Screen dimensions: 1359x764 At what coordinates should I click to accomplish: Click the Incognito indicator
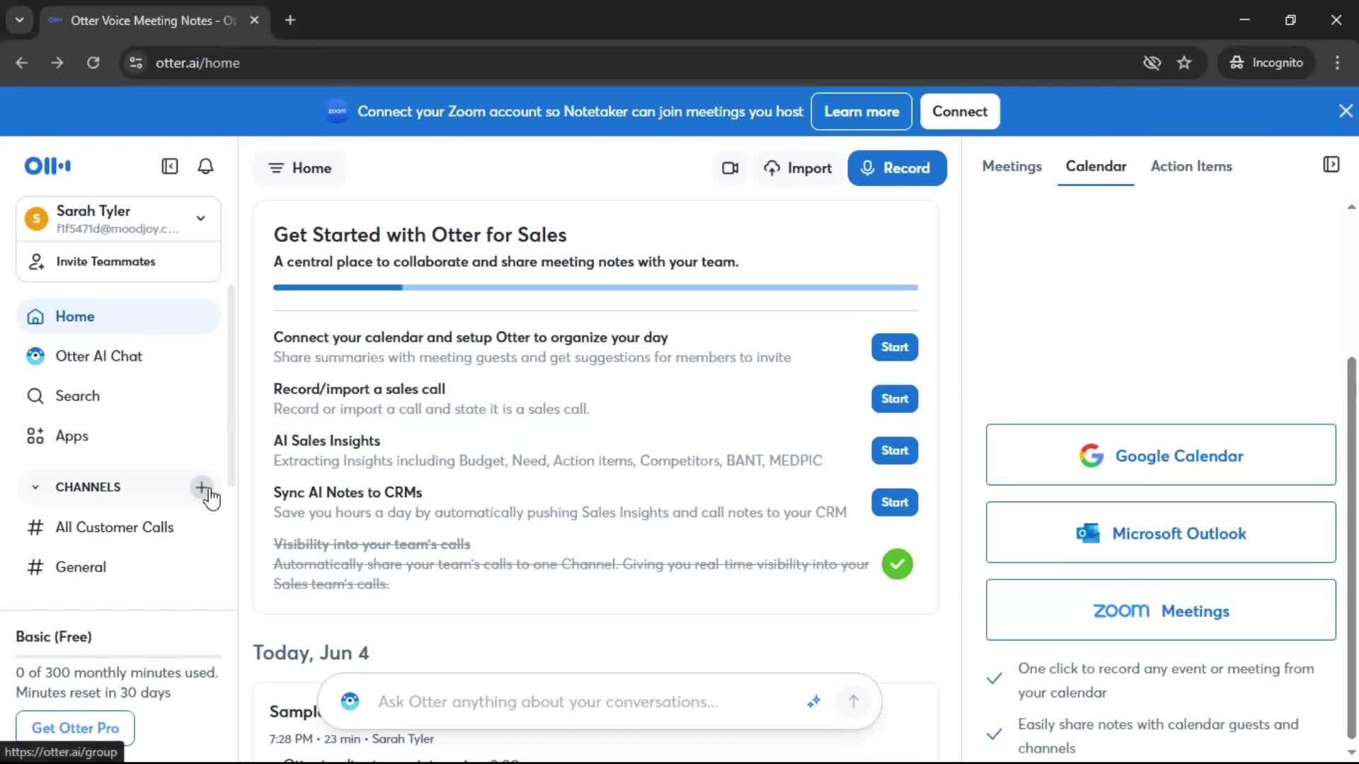click(x=1266, y=63)
